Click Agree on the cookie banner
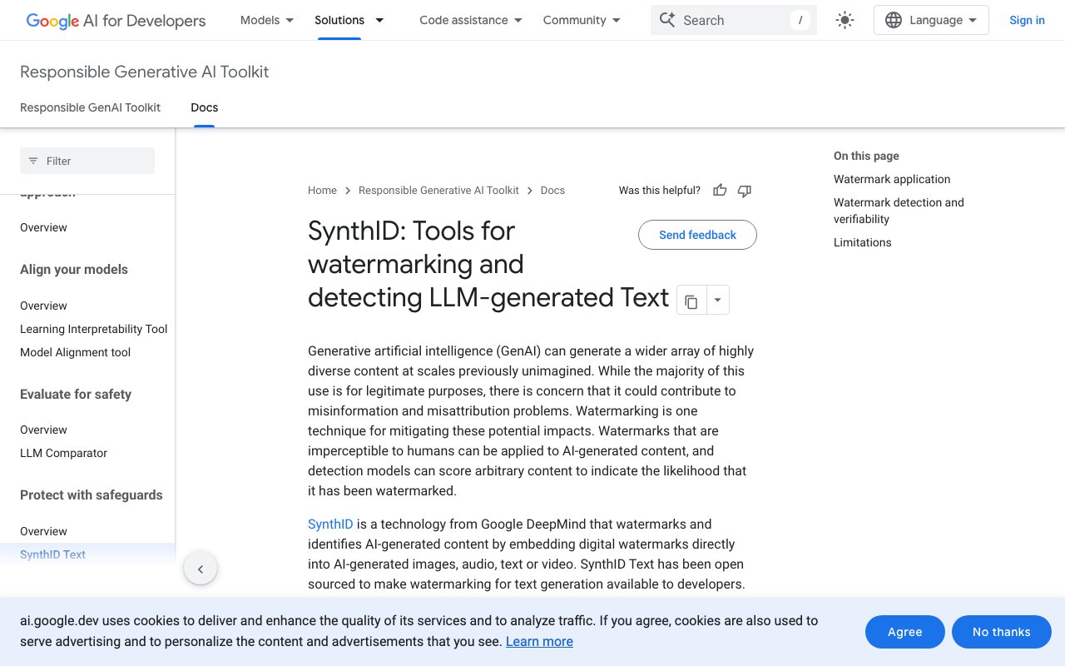 pyautogui.click(x=905, y=632)
